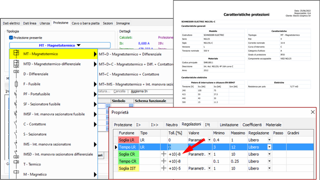This screenshot has height=180, width=320.
Task: Open Valore dropdown in Soglia LR row
Action: pyautogui.click(x=209, y=140)
